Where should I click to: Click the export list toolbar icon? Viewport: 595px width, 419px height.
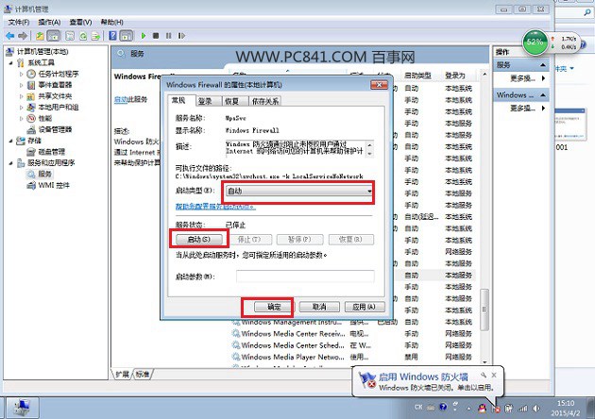tap(95, 36)
